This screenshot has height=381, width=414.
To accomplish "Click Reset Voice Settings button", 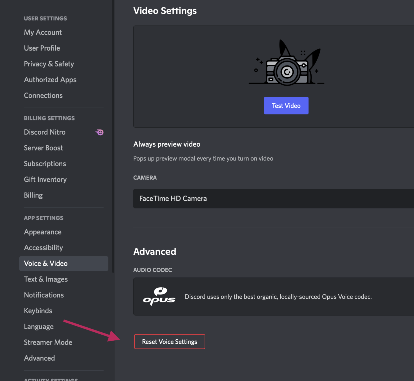I will tap(169, 341).
